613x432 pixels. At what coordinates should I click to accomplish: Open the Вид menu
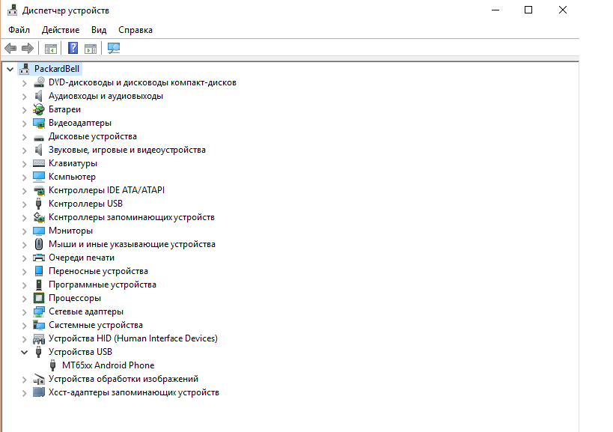point(99,30)
